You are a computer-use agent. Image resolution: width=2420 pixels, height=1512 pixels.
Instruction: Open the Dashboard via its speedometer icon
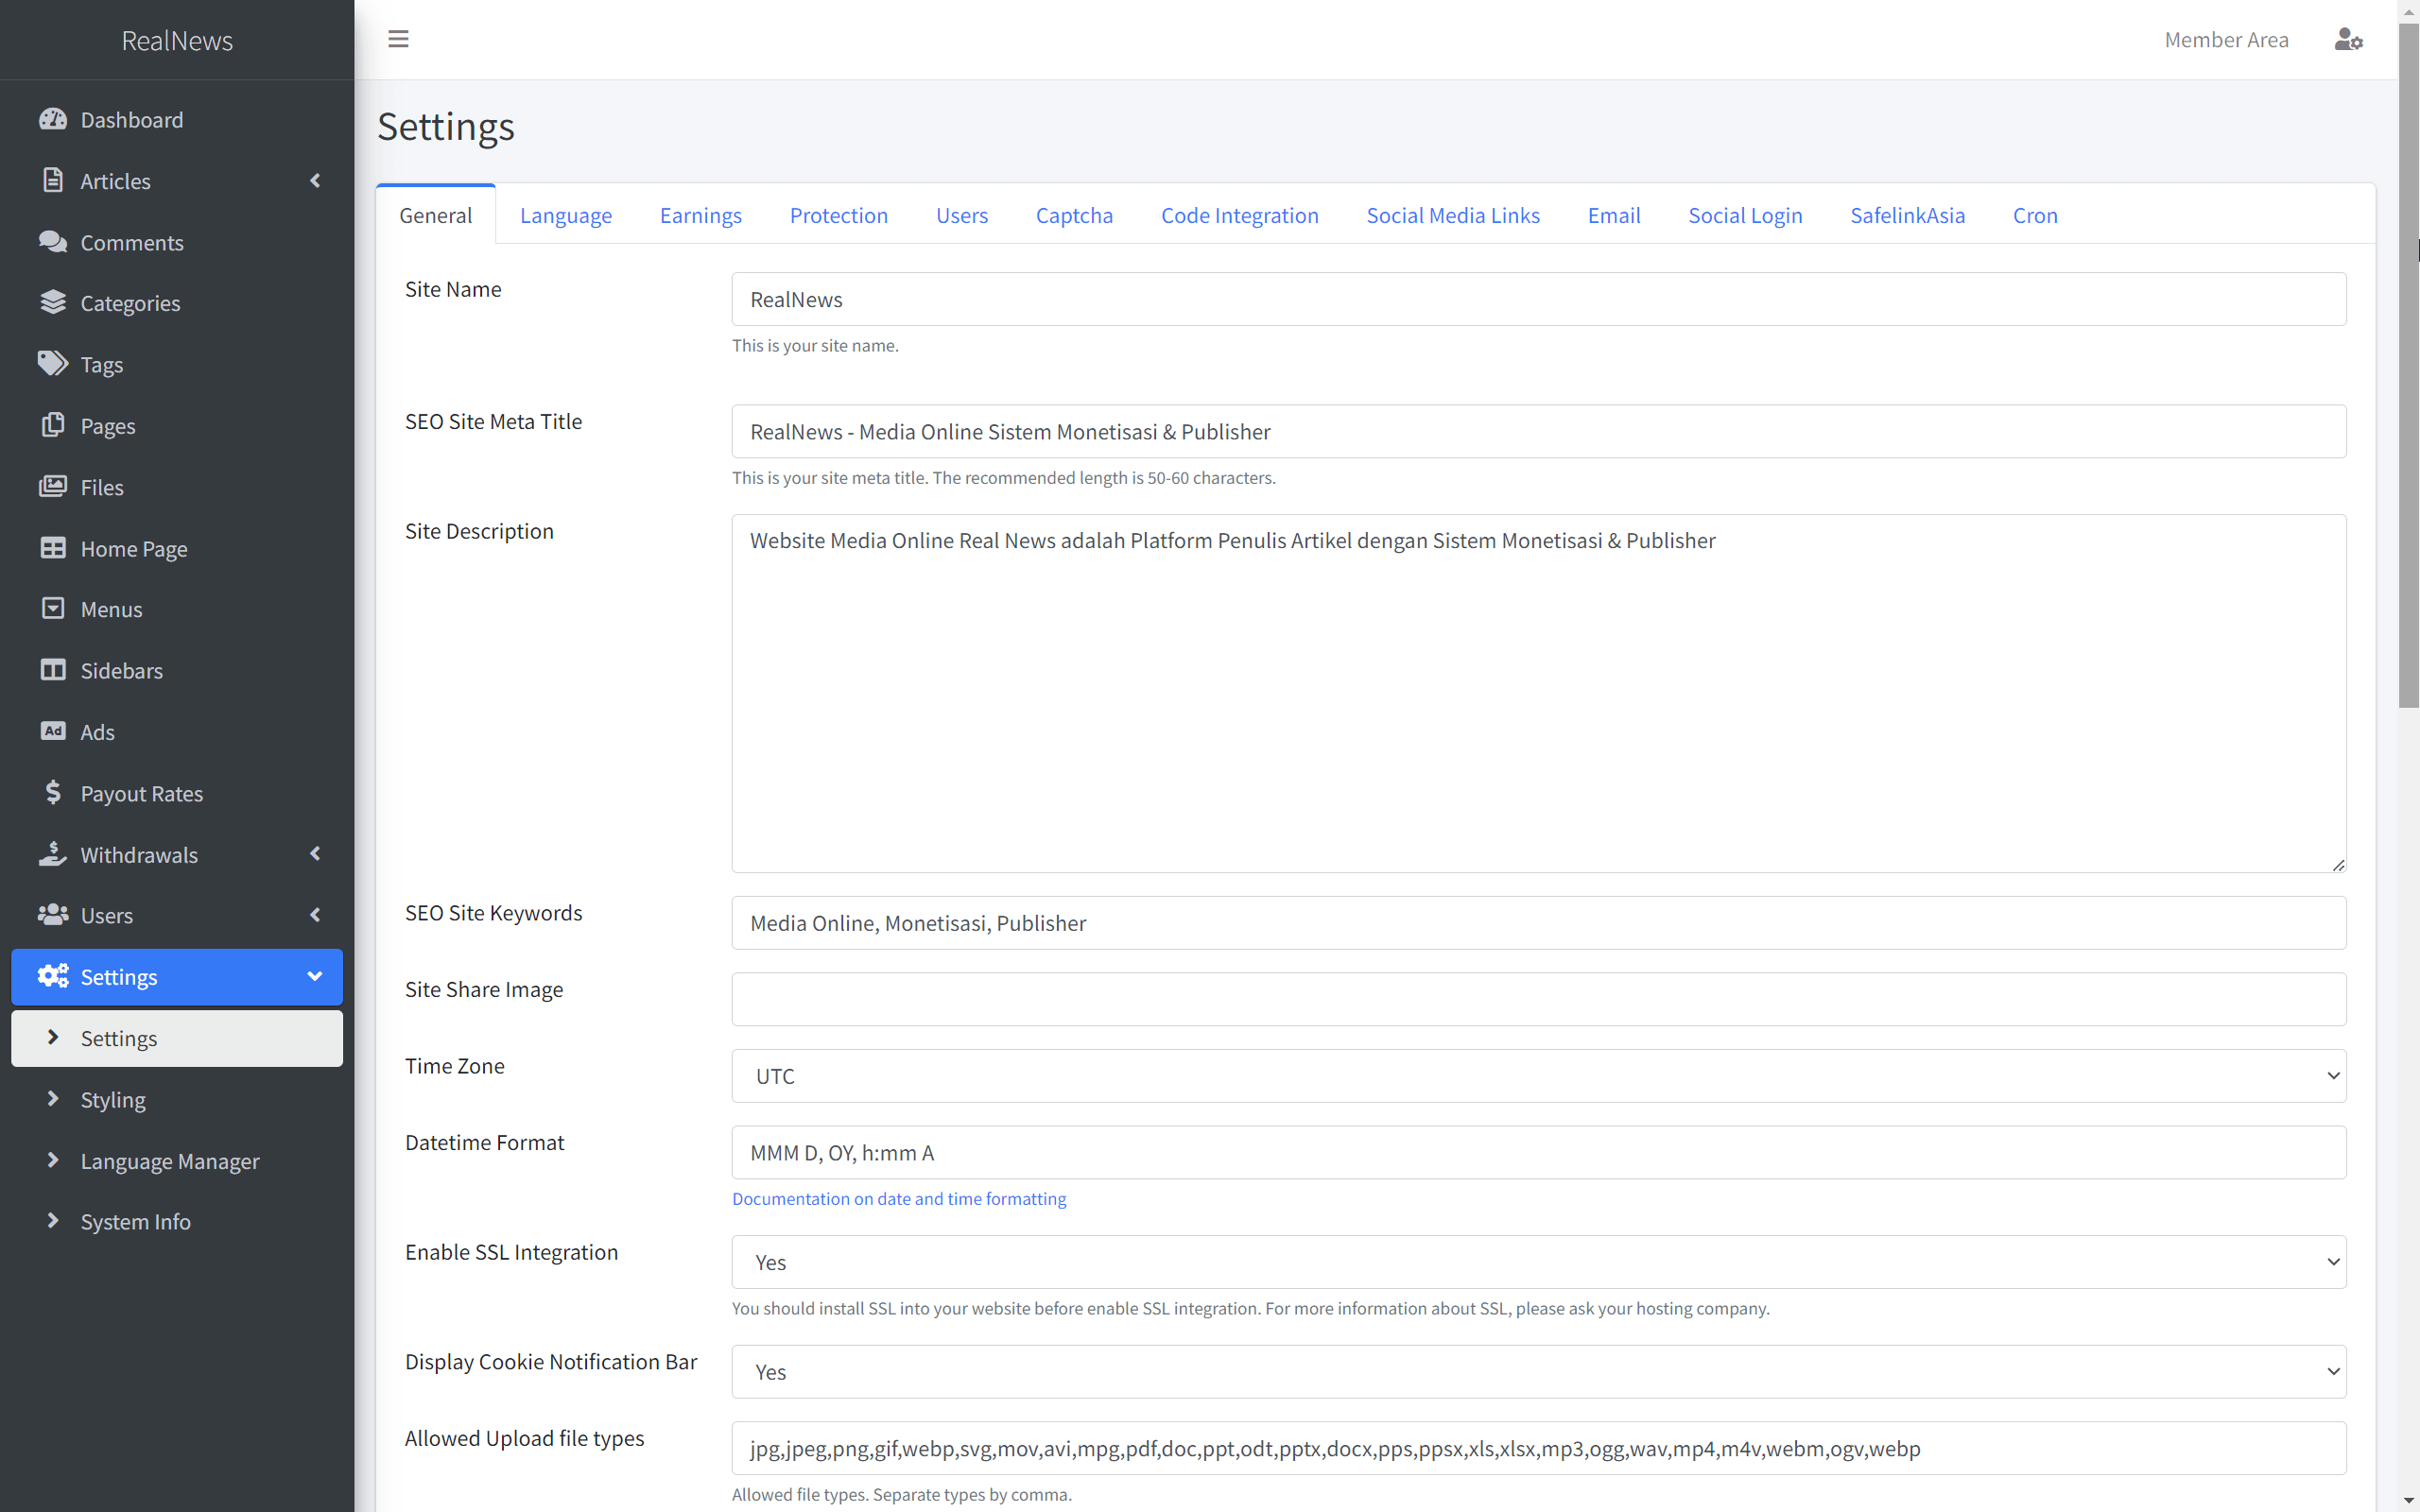[53, 119]
